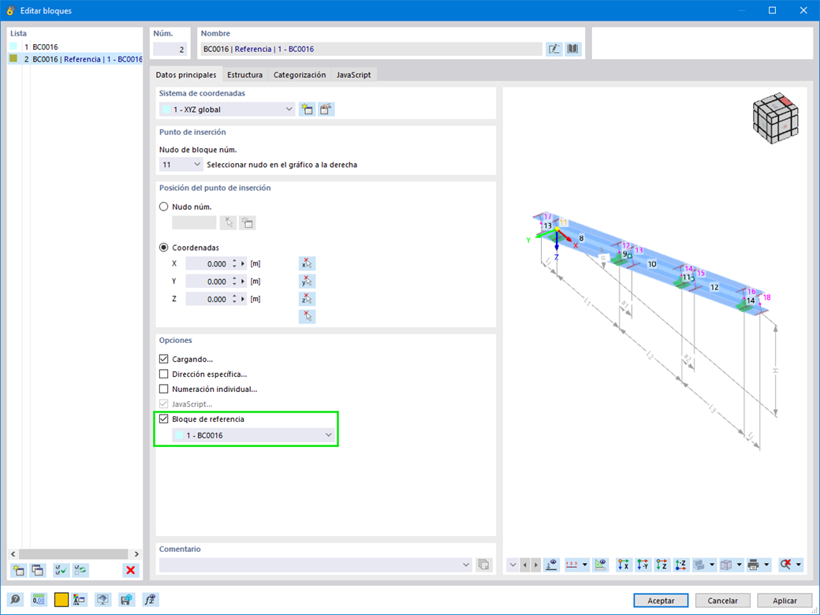Switch to the Datos principales tab

coord(186,75)
